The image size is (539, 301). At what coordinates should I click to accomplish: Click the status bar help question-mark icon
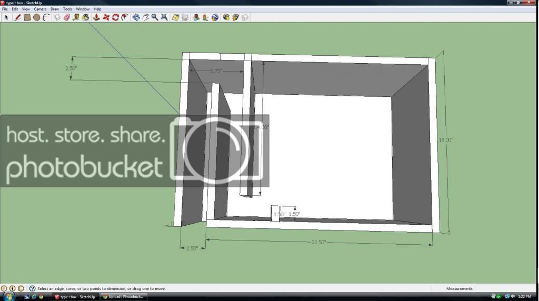(x=32, y=288)
